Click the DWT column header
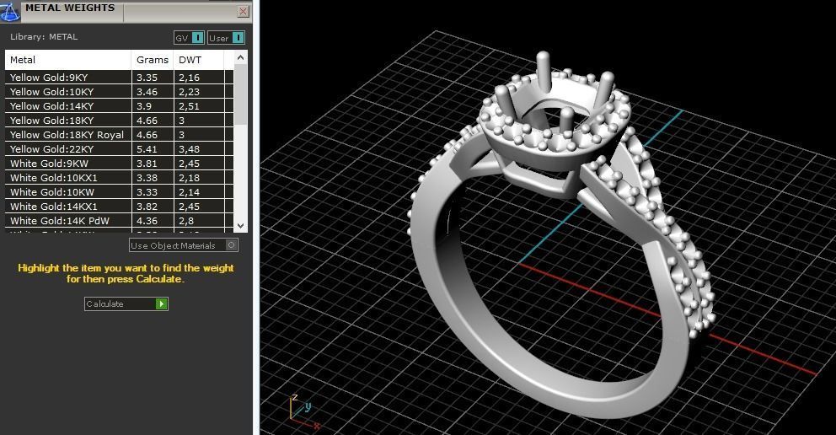Image resolution: width=836 pixels, height=435 pixels. click(198, 60)
